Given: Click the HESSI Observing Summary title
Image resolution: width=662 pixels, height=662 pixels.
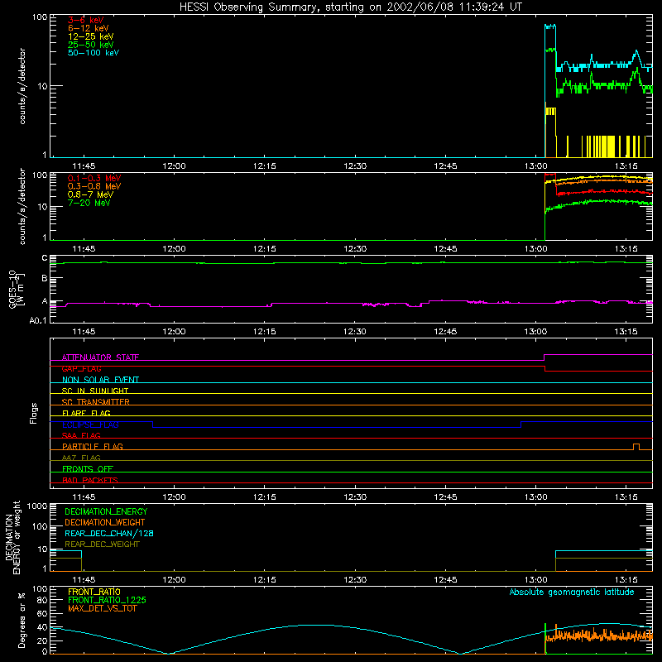Looking at the screenshot, I should [350, 7].
